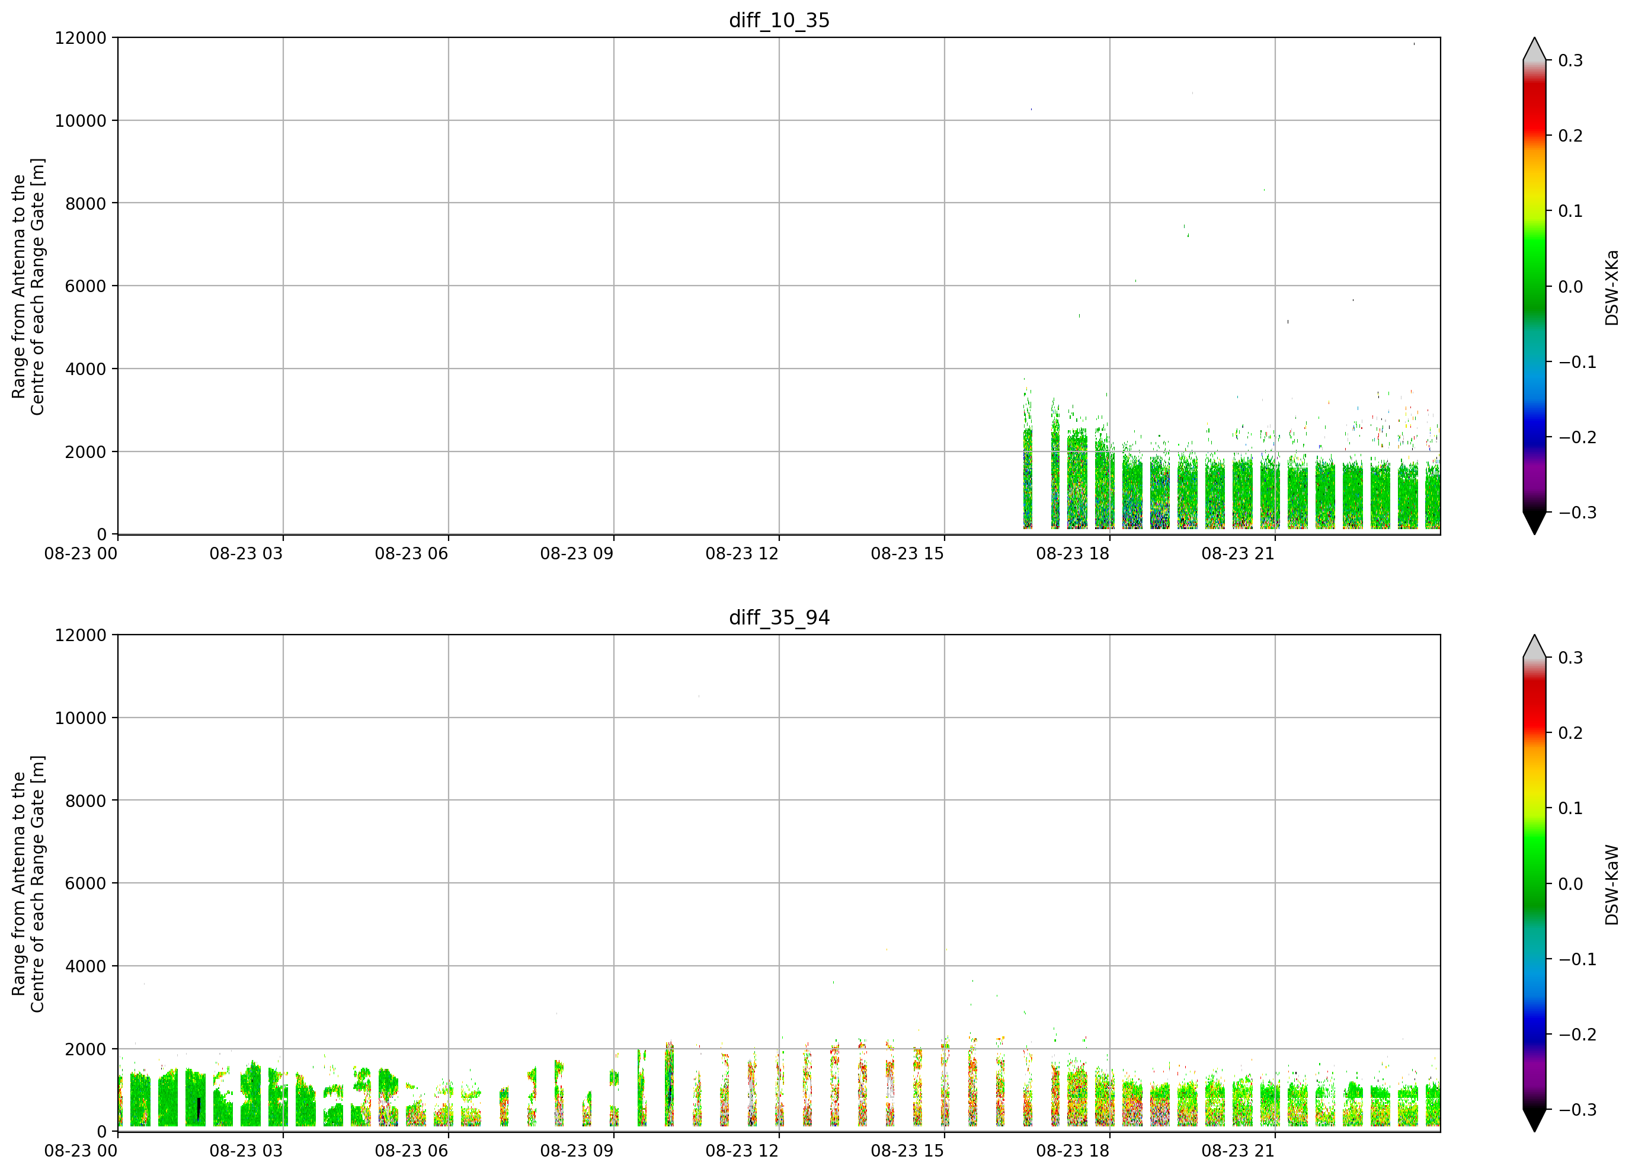This screenshot has height=1172, width=1632.
Task: Click the 0.0 tick on DSW-KaW colorbar
Action: pyautogui.click(x=1571, y=883)
